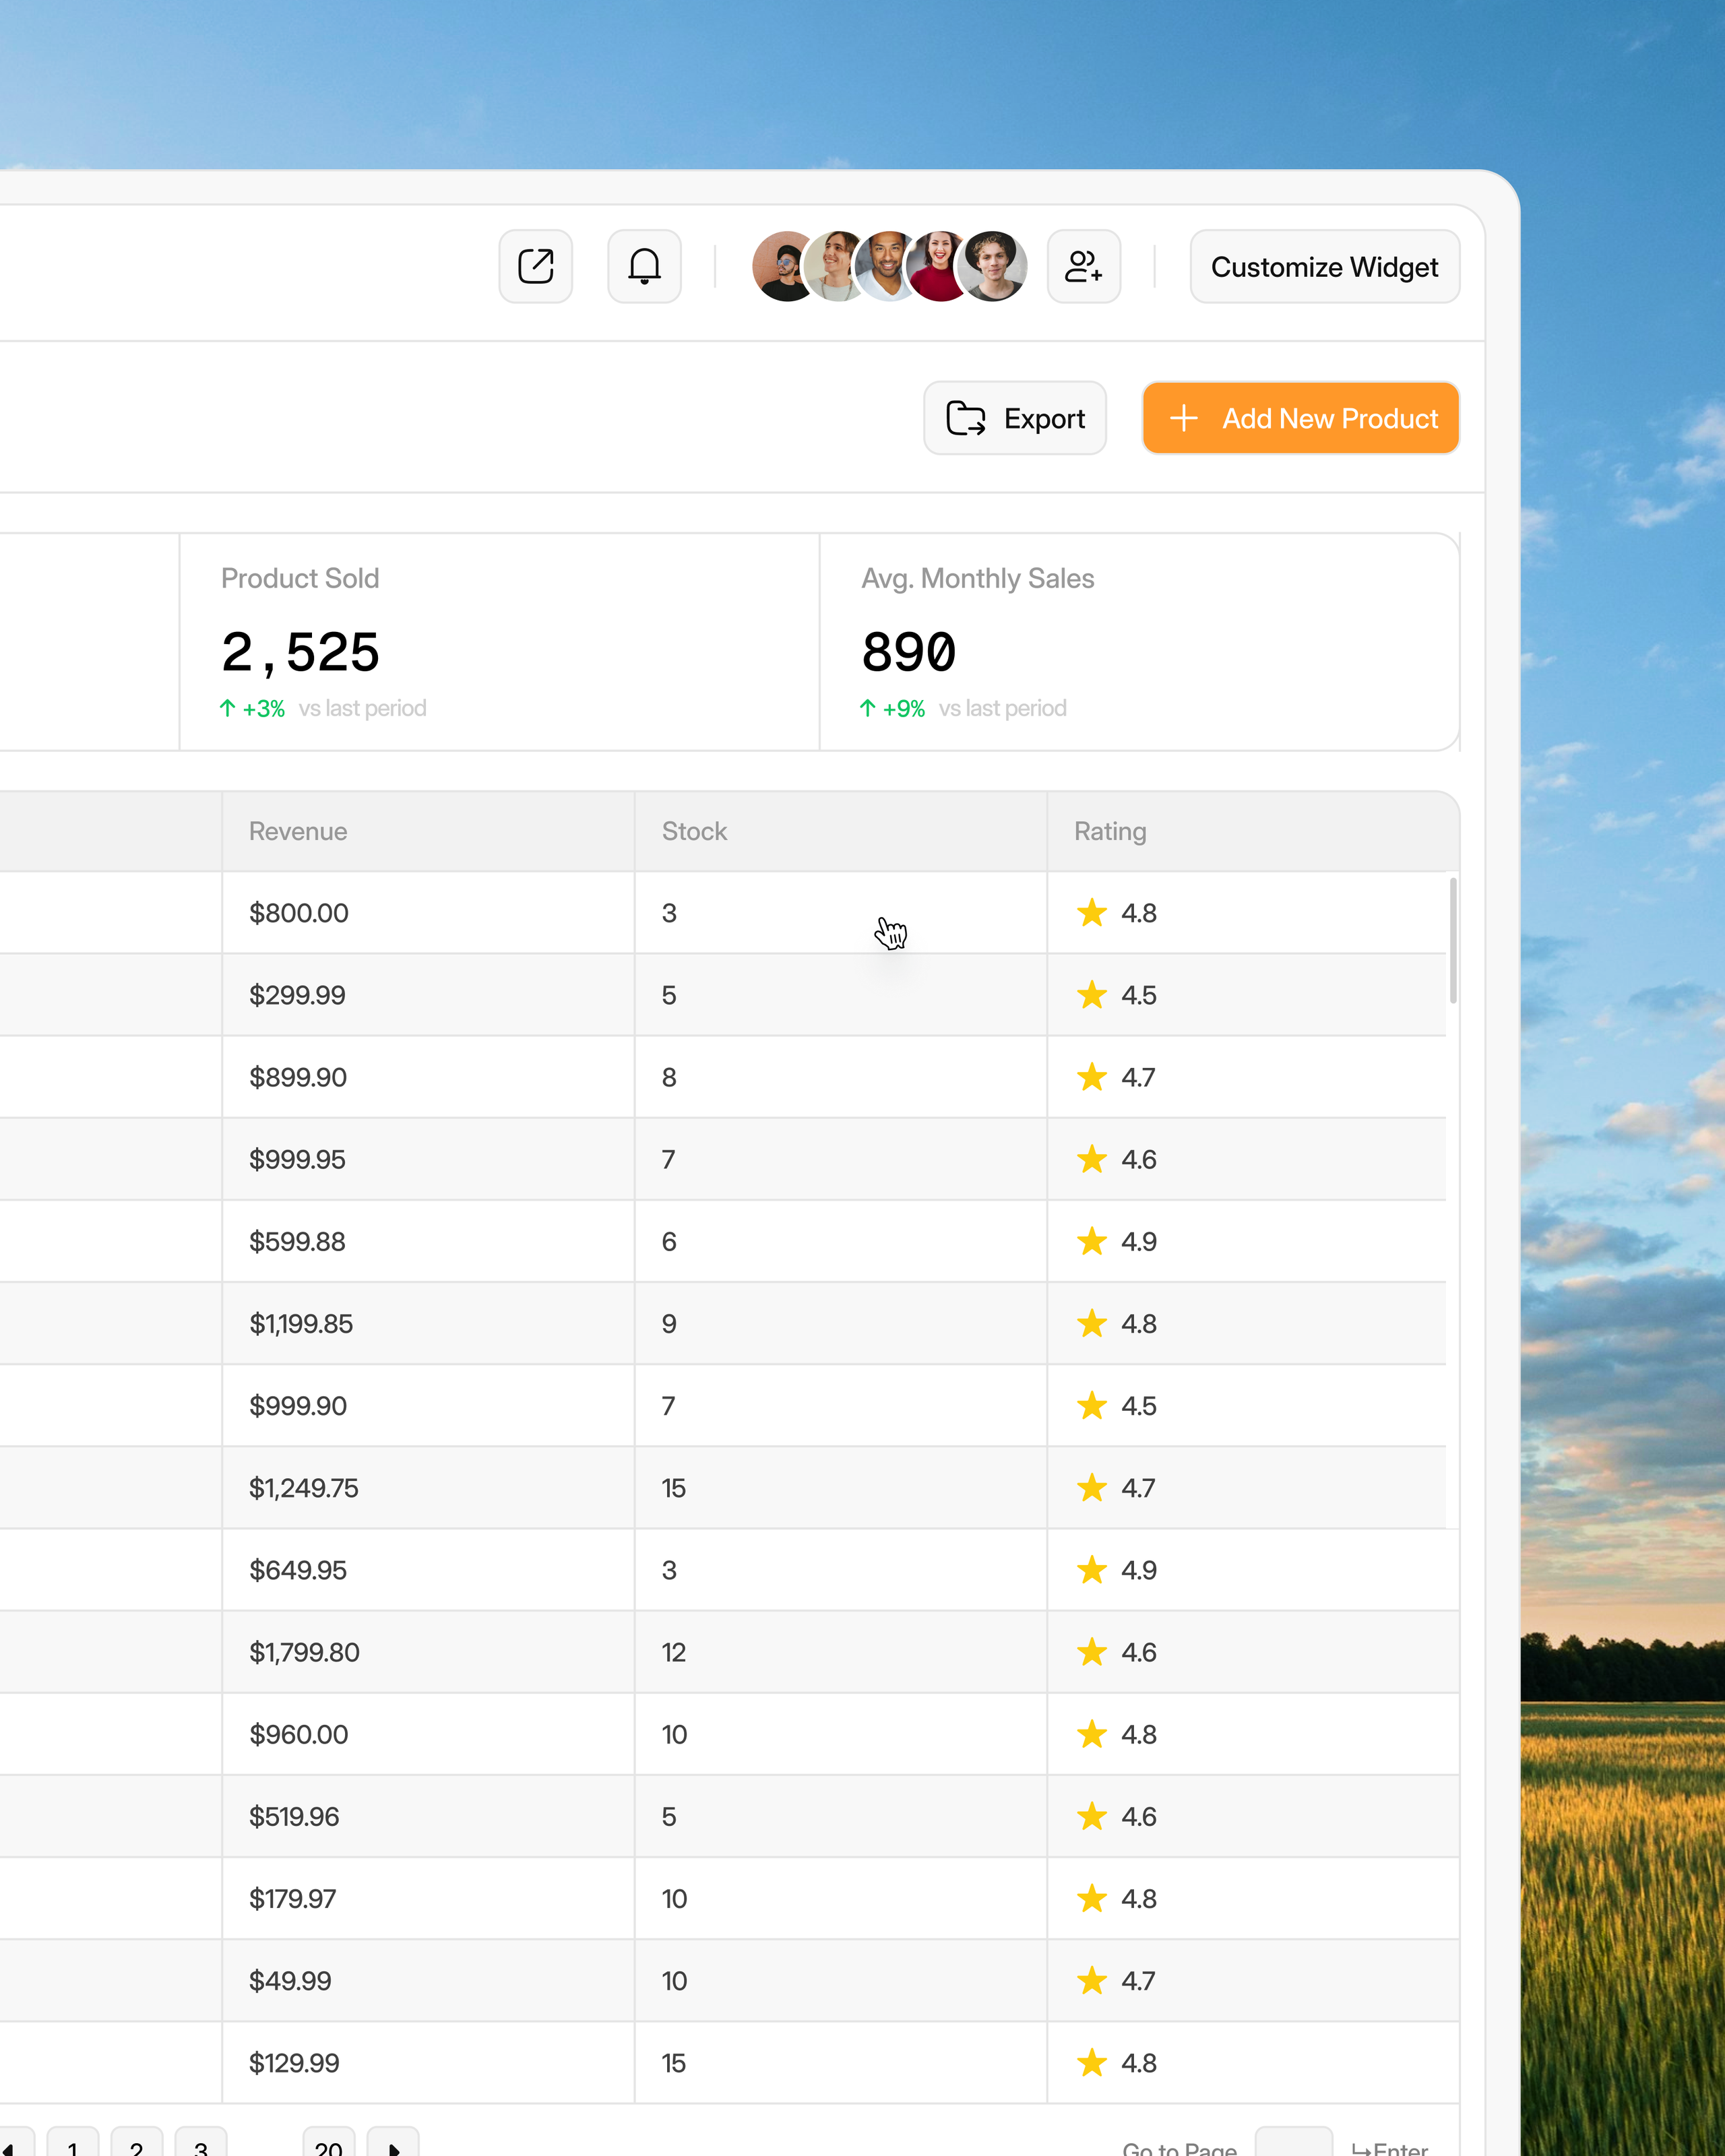Click the star icon in the $960.00 row

(x=1091, y=1733)
